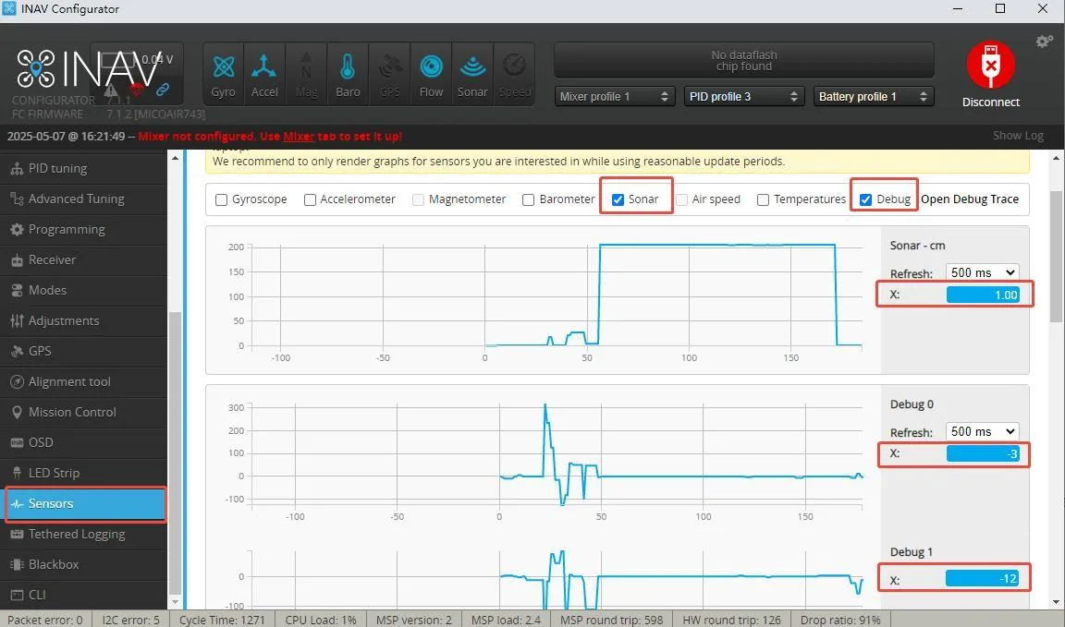Viewport: 1065px width, 627px height.
Task: Click the Drop ratio: 91% status entry
Action: 840,620
